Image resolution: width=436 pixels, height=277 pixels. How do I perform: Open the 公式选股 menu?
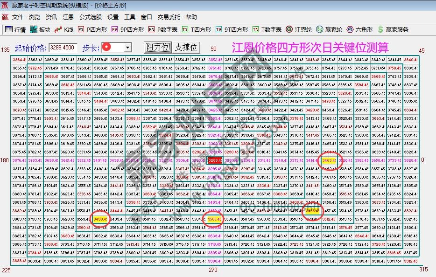point(90,17)
